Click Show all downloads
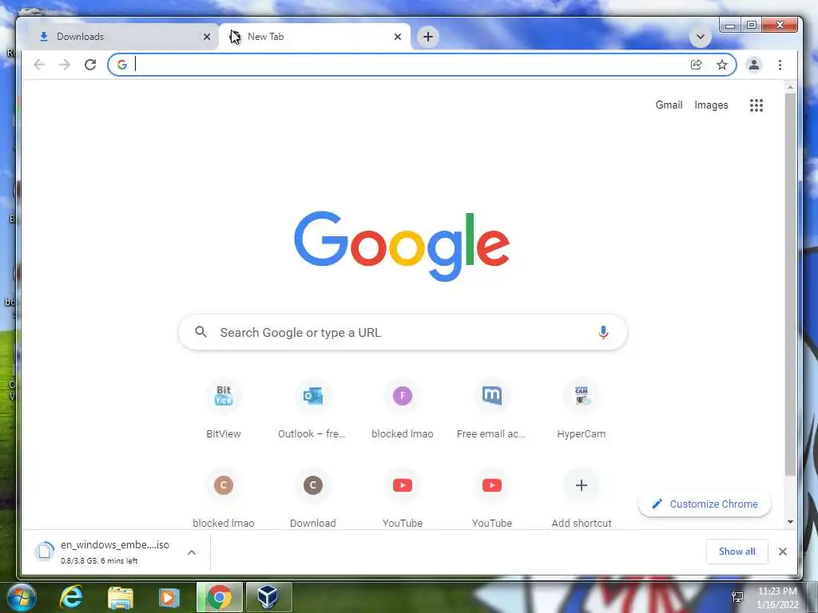The width and height of the screenshot is (818, 613). click(x=737, y=552)
